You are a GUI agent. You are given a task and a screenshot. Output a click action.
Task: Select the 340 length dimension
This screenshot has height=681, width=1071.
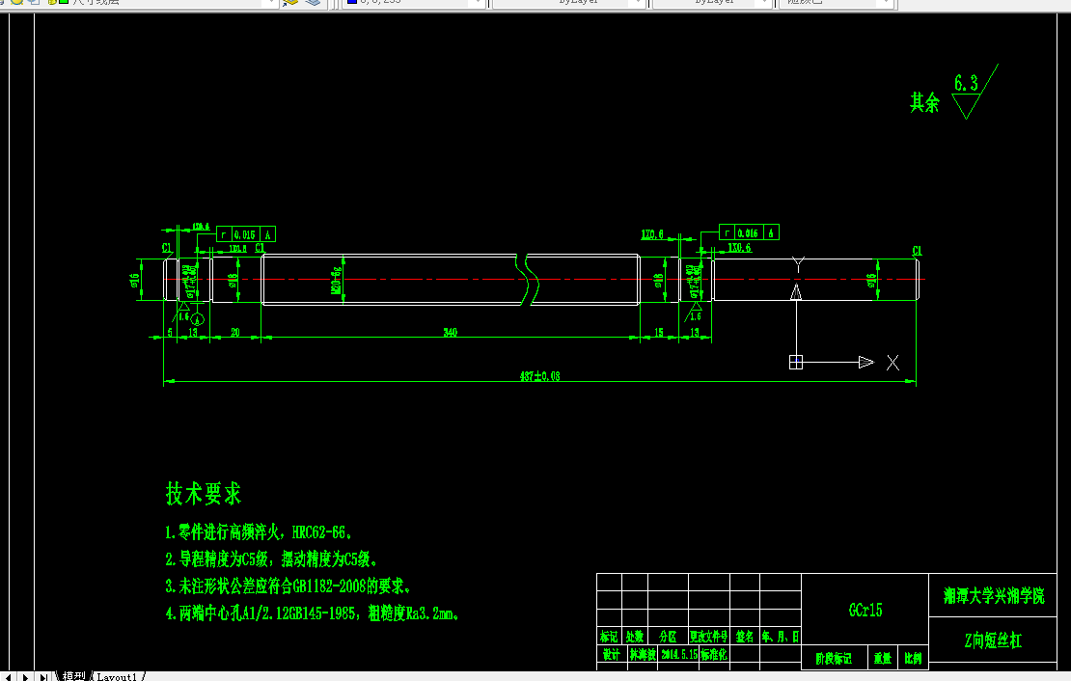point(451,333)
